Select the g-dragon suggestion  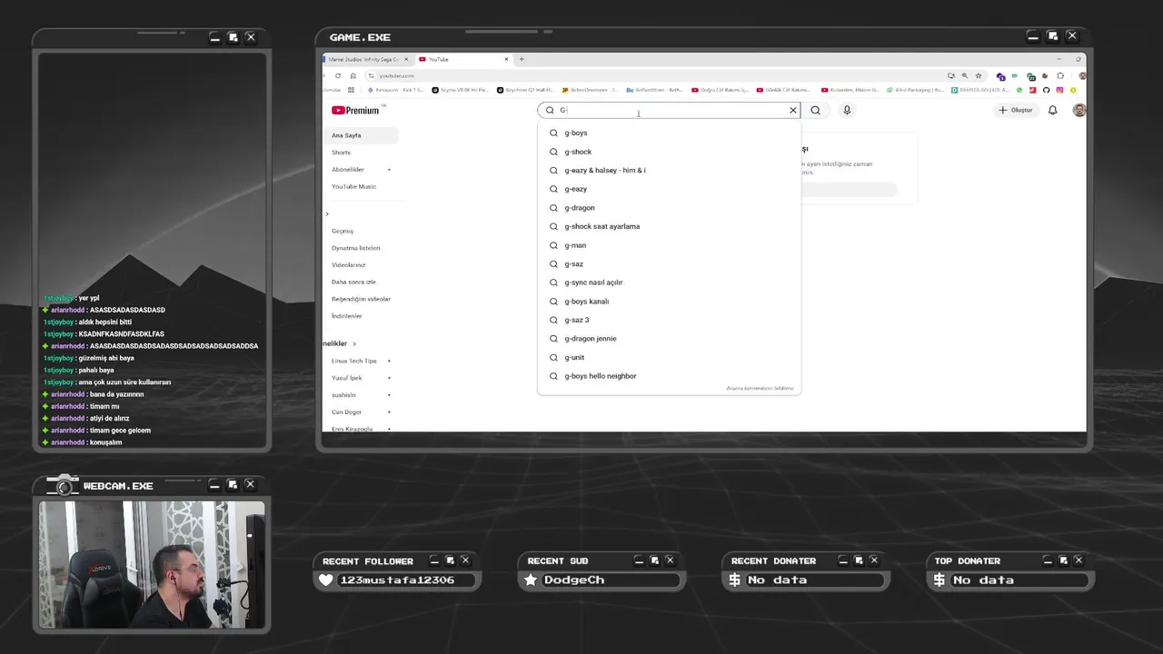[669, 208]
